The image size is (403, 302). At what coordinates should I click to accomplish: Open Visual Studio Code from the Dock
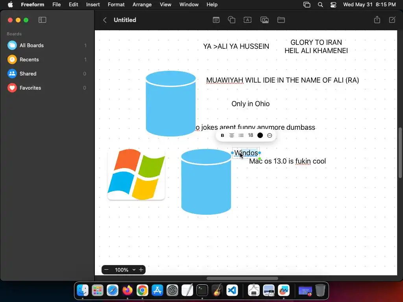[x=232, y=291]
